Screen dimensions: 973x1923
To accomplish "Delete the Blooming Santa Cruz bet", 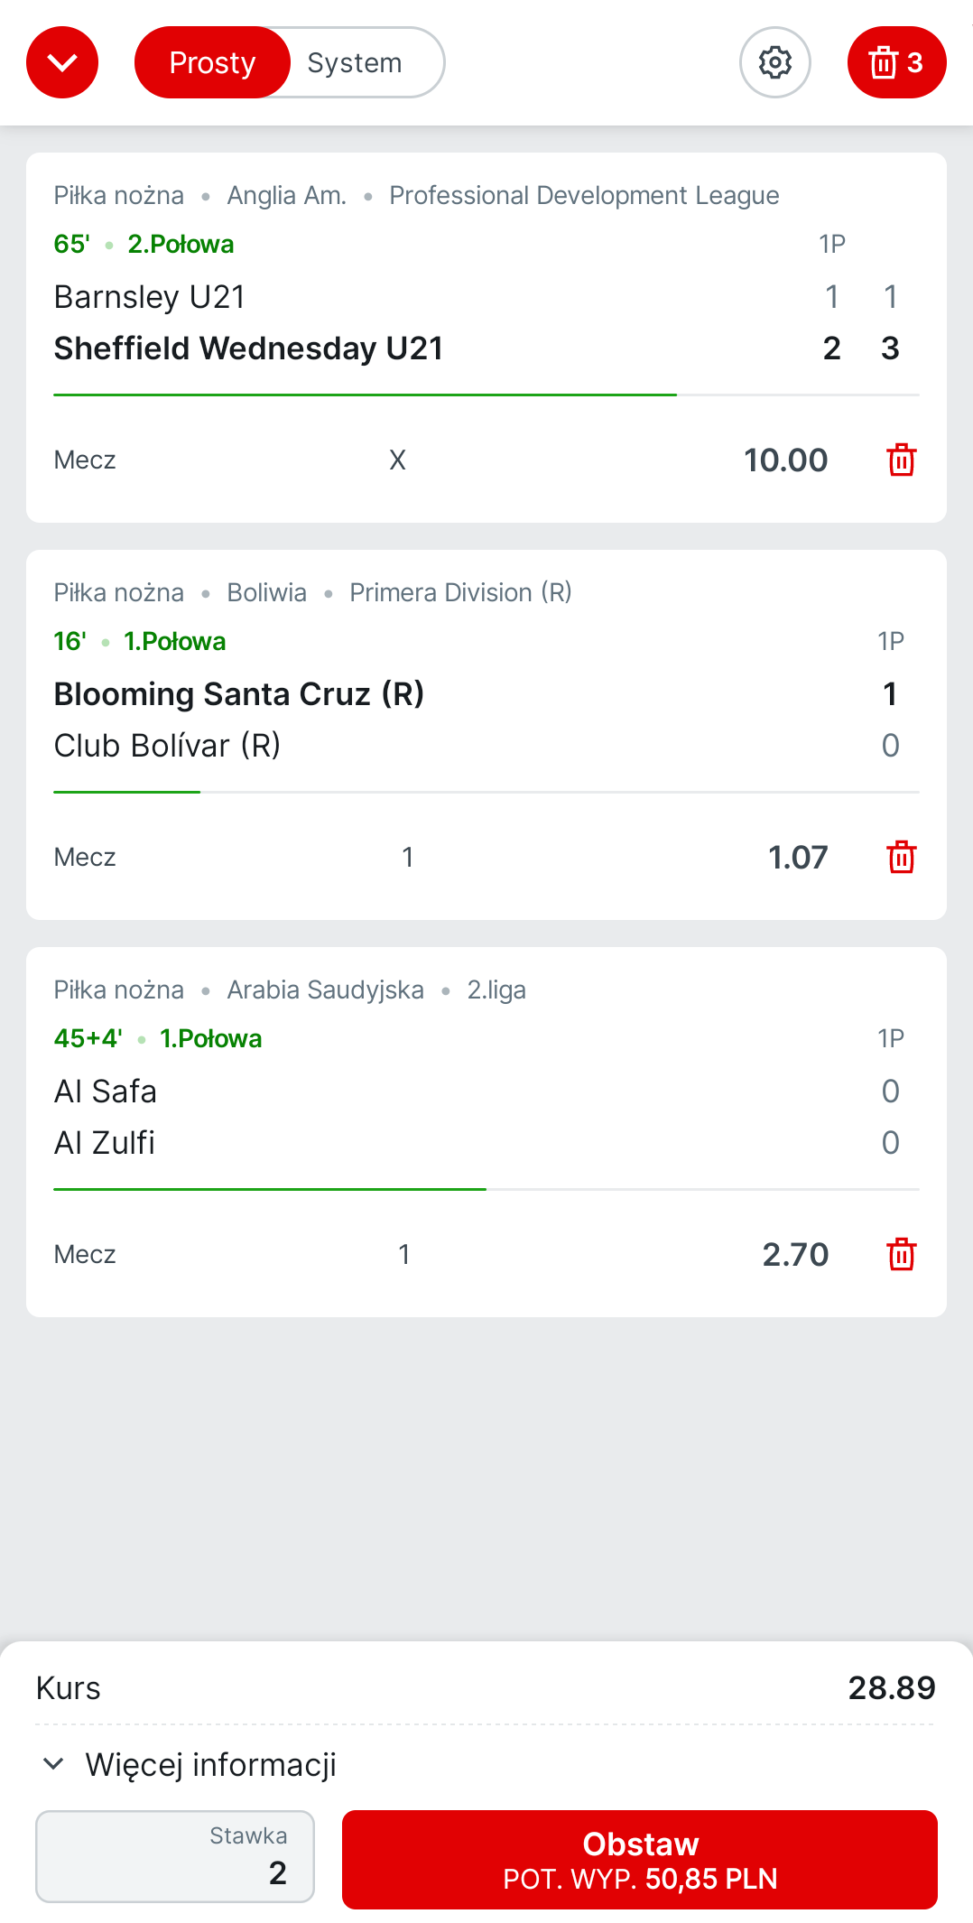I will coord(902,857).
